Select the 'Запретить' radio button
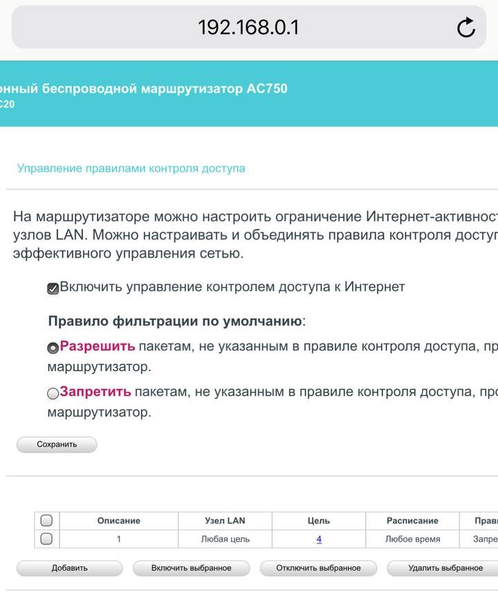Screen dimensions: 498x596 [x=53, y=393]
